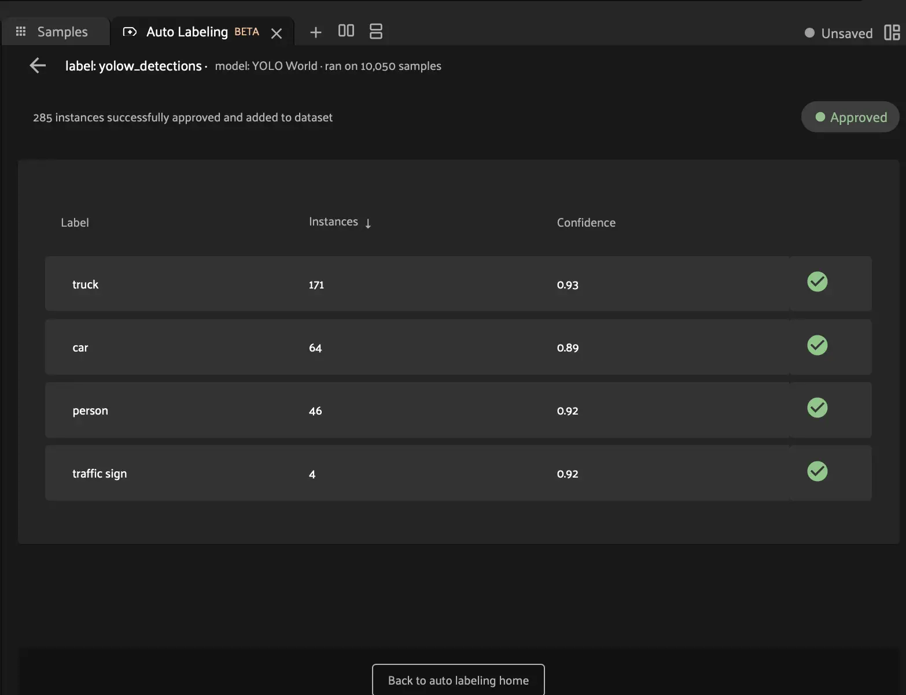The height and width of the screenshot is (695, 906).
Task: Click the Auto Labeling tab icon
Action: pos(130,32)
